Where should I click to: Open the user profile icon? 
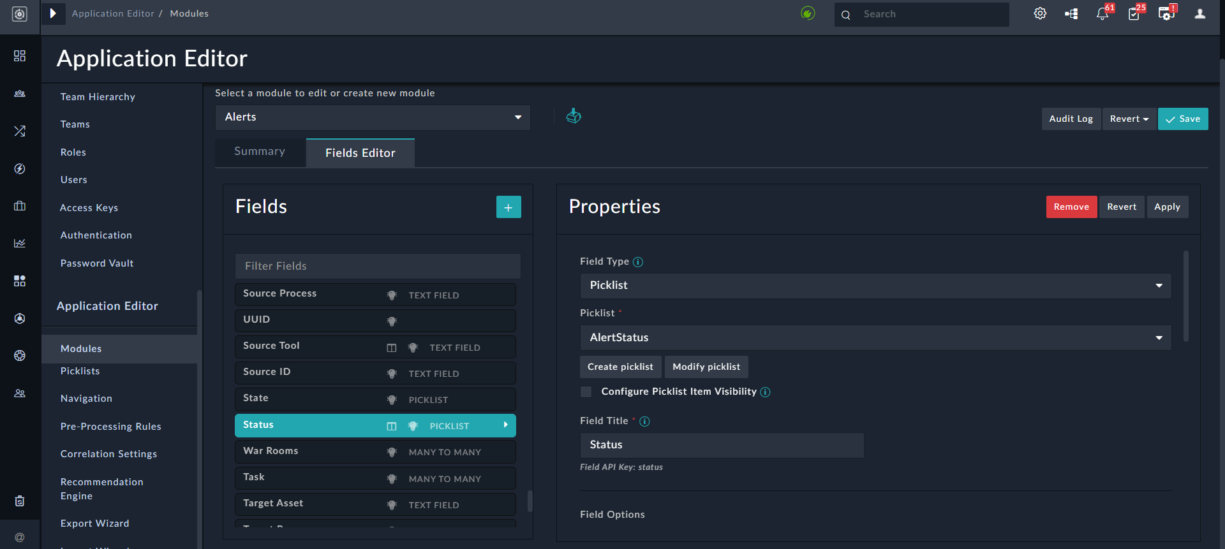tap(1200, 13)
